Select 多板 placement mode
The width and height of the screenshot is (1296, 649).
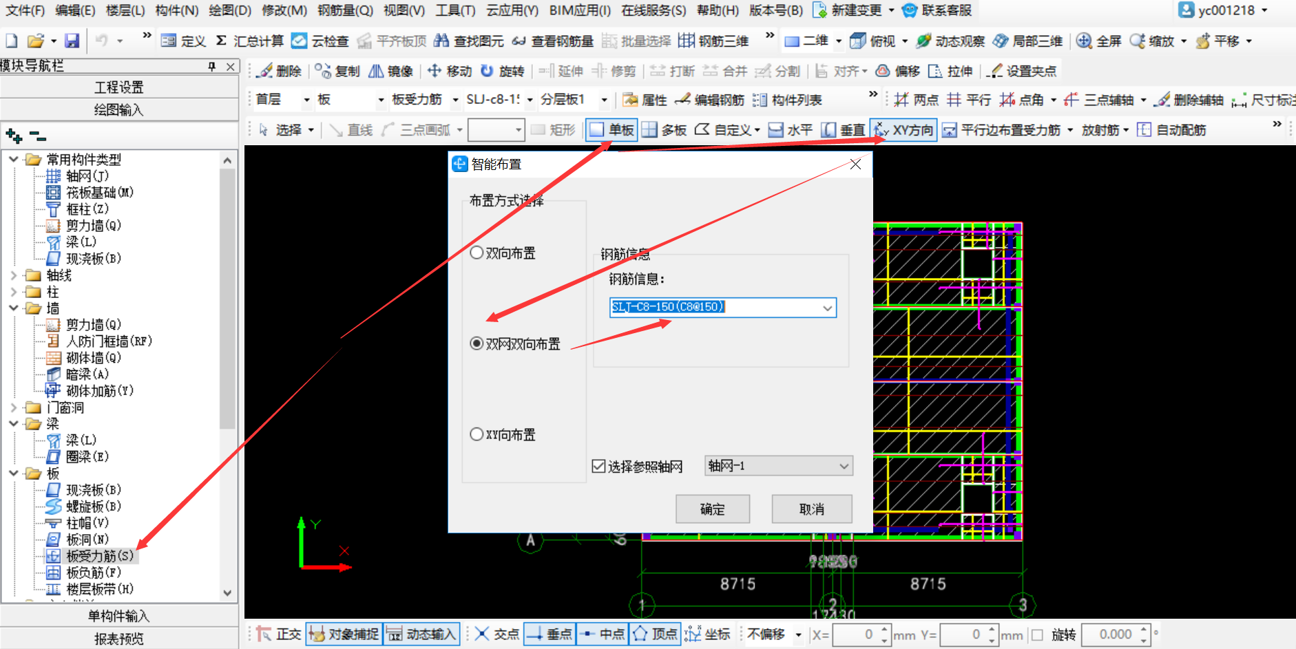point(664,129)
